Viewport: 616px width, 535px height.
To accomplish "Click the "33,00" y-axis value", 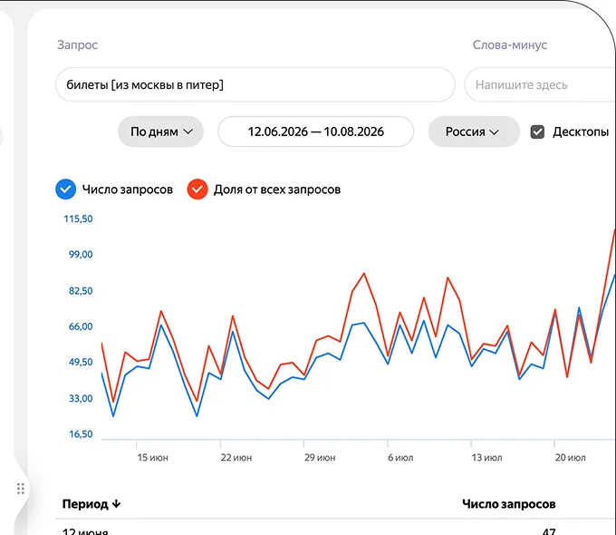I will click(81, 398).
